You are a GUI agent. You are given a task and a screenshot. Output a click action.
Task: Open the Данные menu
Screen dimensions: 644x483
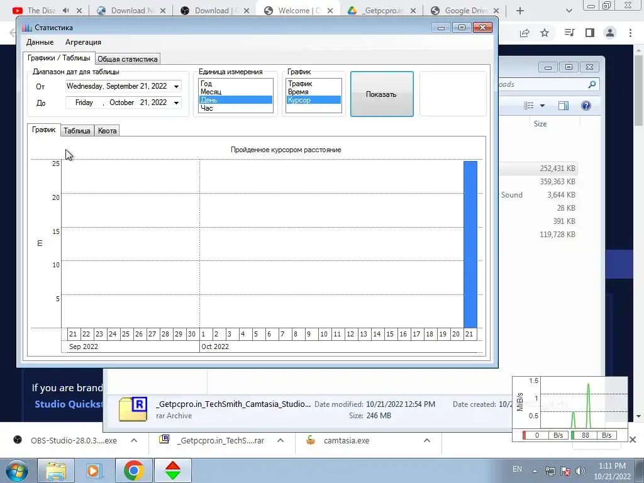[40, 42]
